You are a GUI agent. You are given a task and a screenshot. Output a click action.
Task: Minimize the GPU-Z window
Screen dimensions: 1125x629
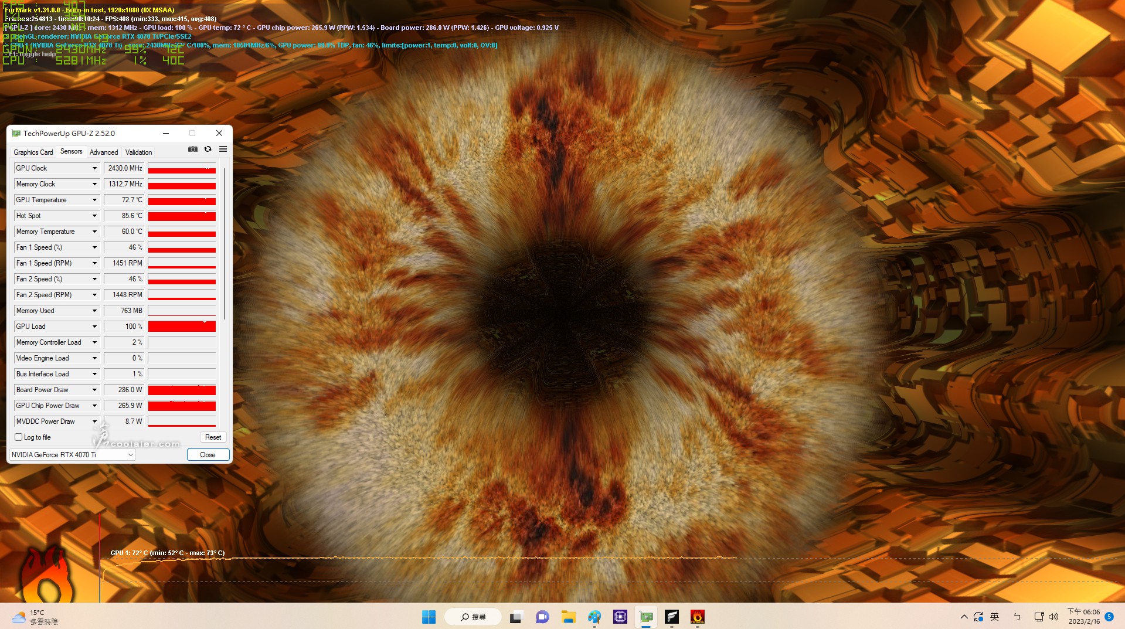(166, 134)
